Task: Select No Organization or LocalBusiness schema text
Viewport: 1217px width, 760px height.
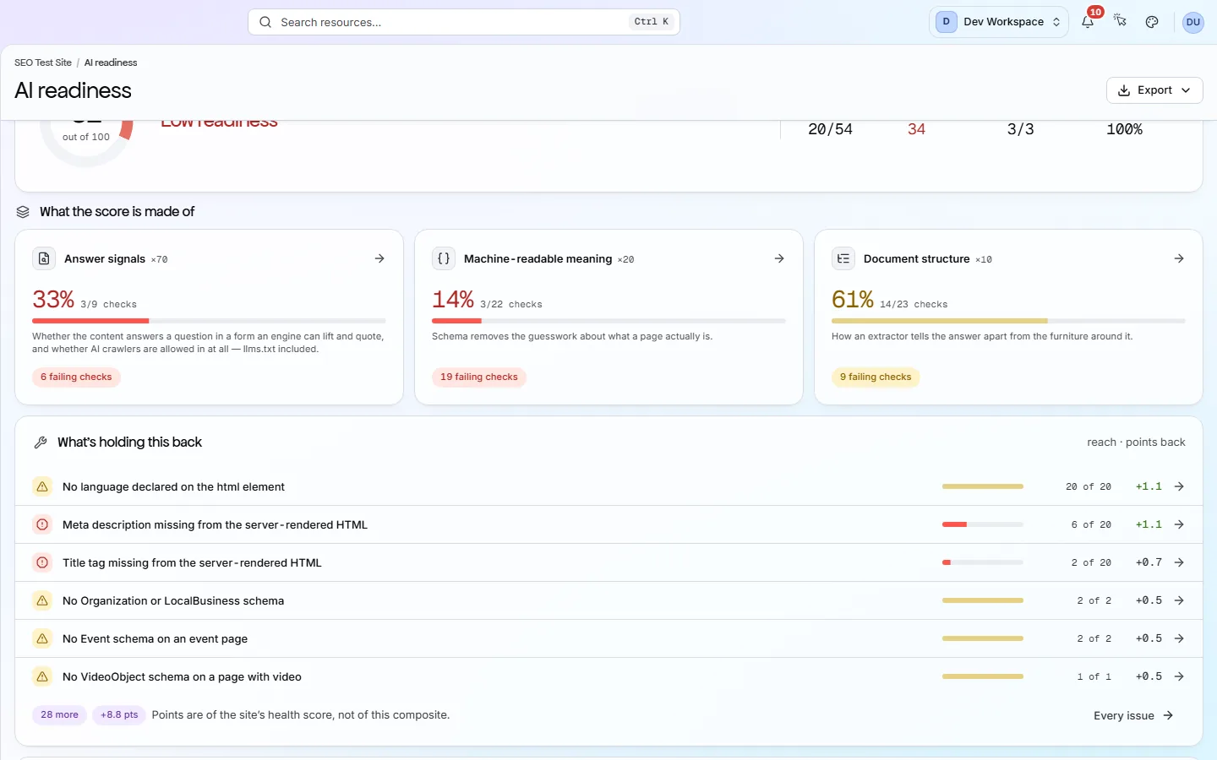Action: click(x=173, y=601)
